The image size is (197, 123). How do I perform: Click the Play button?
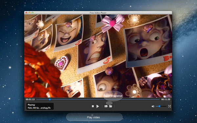coord(98,106)
